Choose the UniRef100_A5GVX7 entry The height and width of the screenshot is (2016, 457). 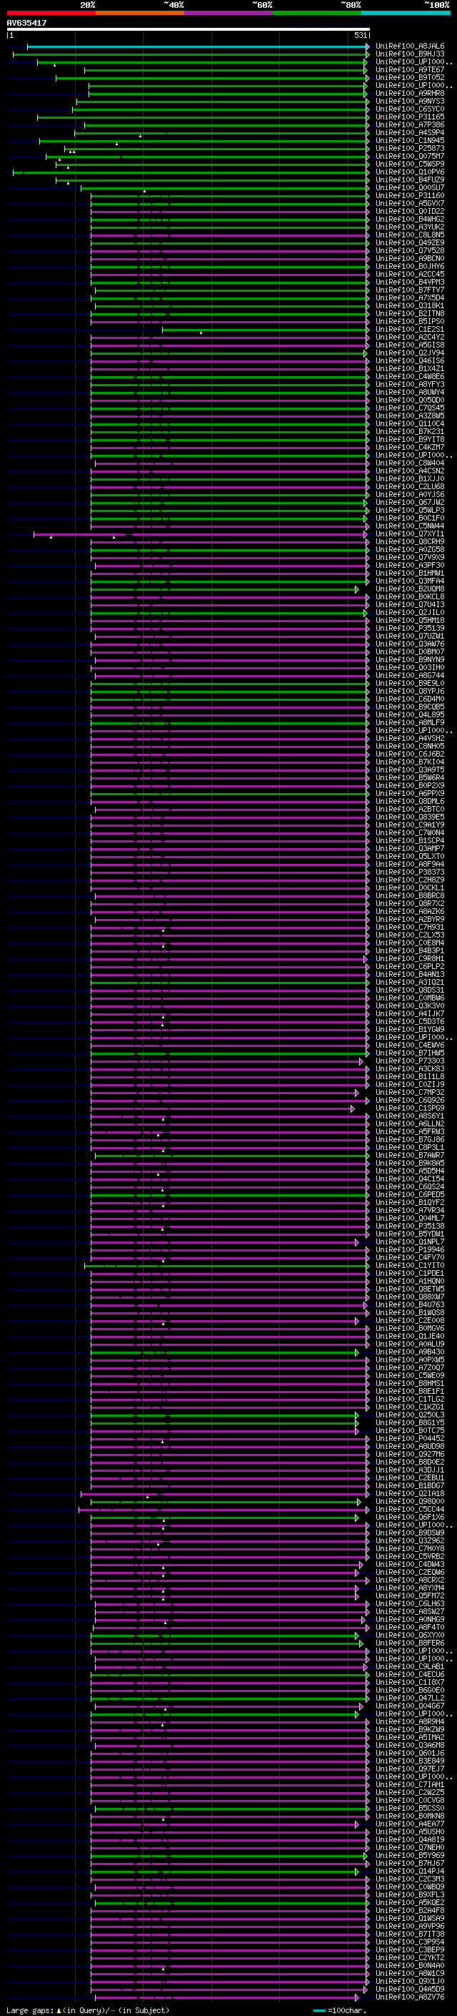(410, 204)
